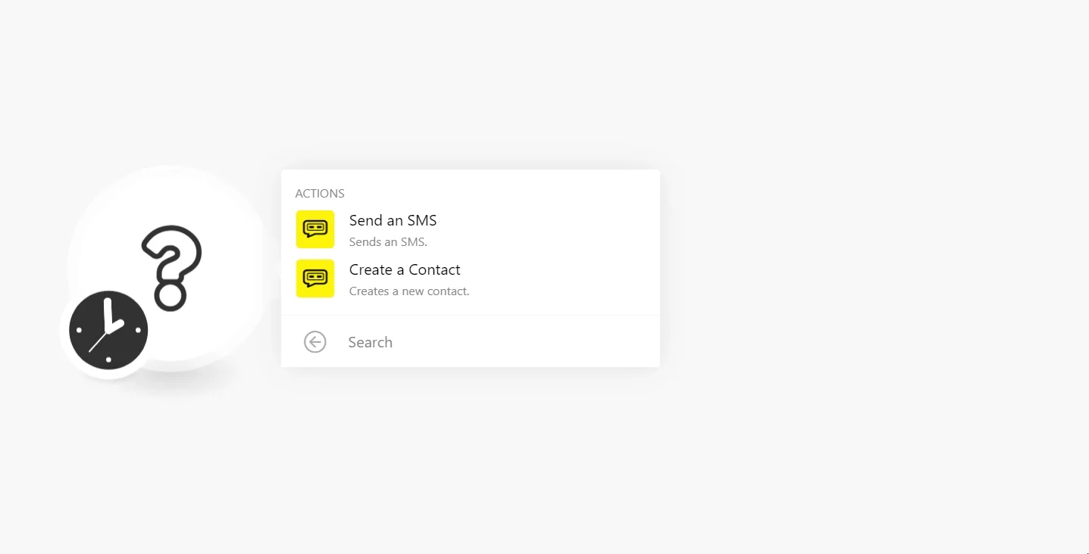
Task: Click the question mark in the empty module
Action: [x=172, y=268]
